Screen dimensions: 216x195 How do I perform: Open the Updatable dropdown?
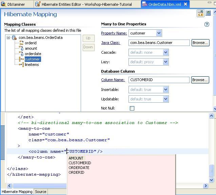coord(165,99)
